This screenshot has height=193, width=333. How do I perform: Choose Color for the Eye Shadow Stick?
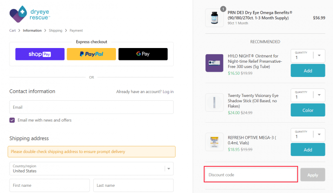click(308, 110)
